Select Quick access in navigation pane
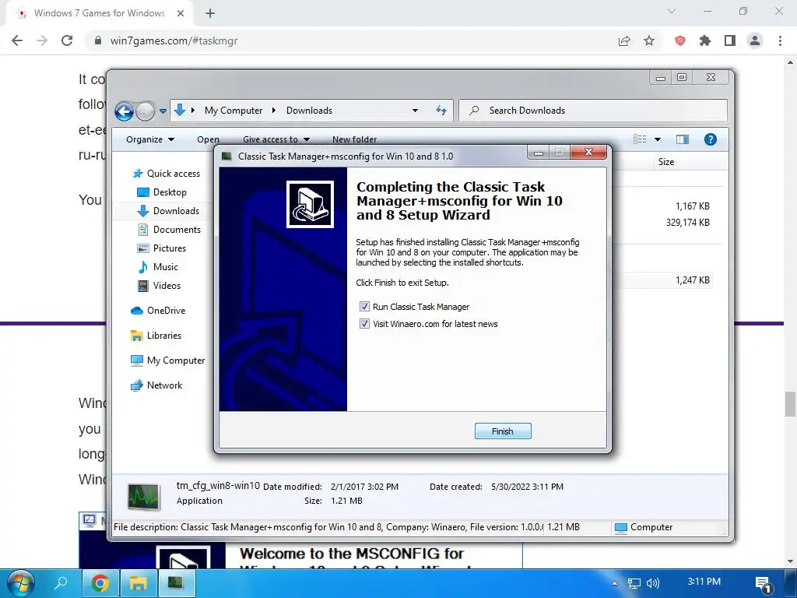The image size is (797, 598). tap(166, 174)
